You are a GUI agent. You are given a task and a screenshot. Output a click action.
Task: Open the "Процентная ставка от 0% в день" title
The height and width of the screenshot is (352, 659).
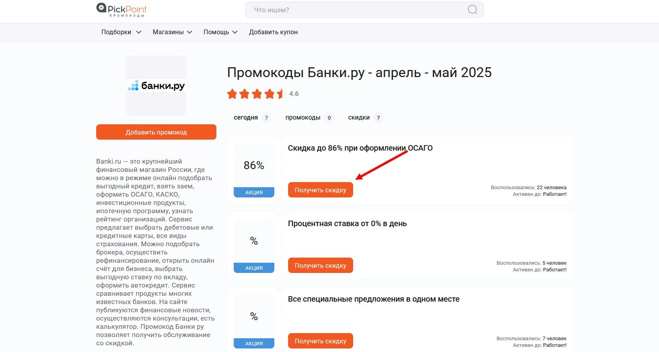pos(347,224)
